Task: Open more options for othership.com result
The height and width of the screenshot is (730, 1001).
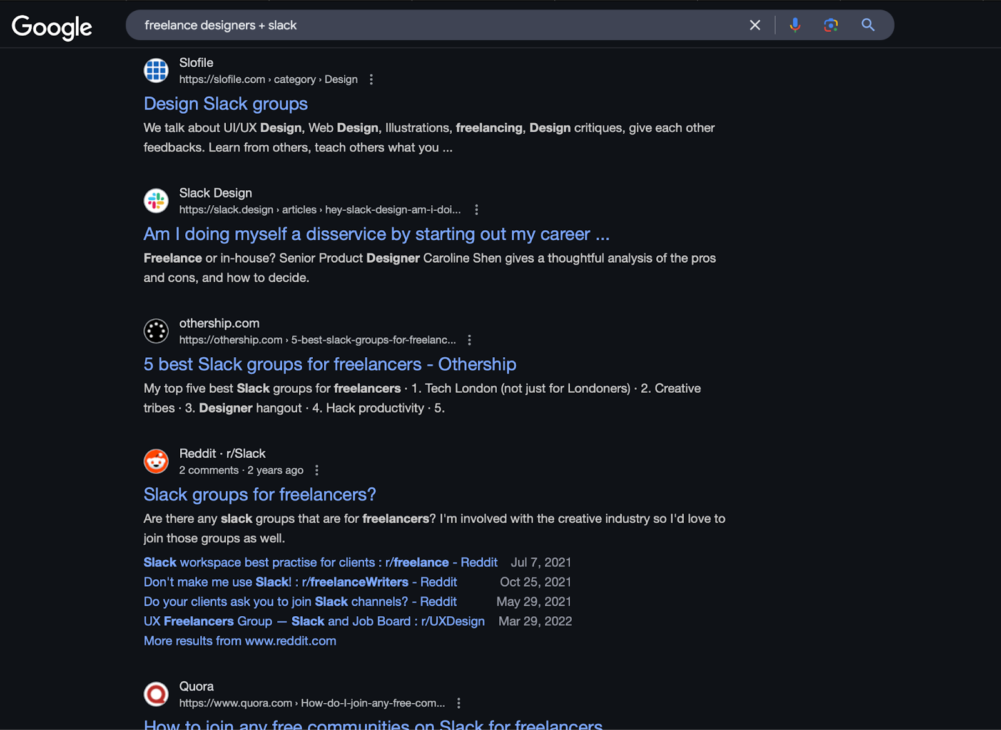Action: pos(469,340)
